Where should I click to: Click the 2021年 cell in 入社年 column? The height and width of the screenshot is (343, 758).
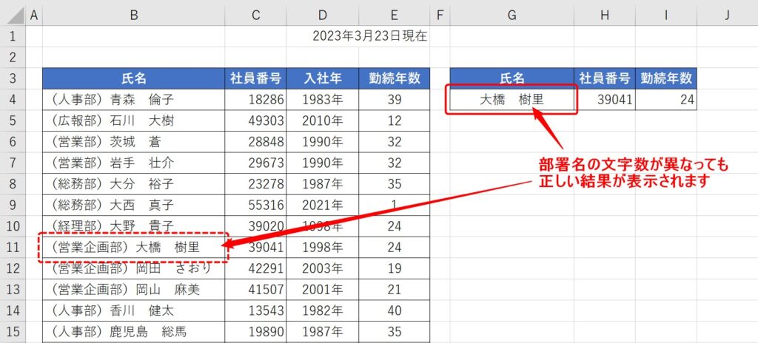click(322, 205)
